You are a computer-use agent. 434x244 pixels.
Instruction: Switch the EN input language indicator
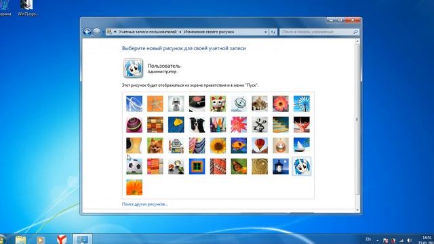coord(368,239)
